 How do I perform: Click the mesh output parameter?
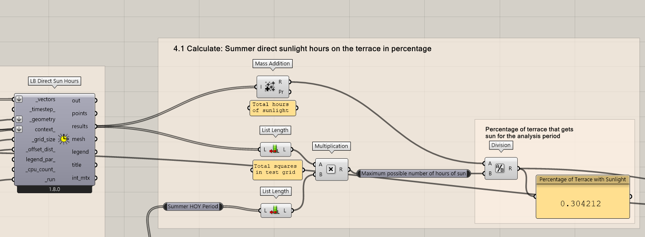(x=78, y=139)
